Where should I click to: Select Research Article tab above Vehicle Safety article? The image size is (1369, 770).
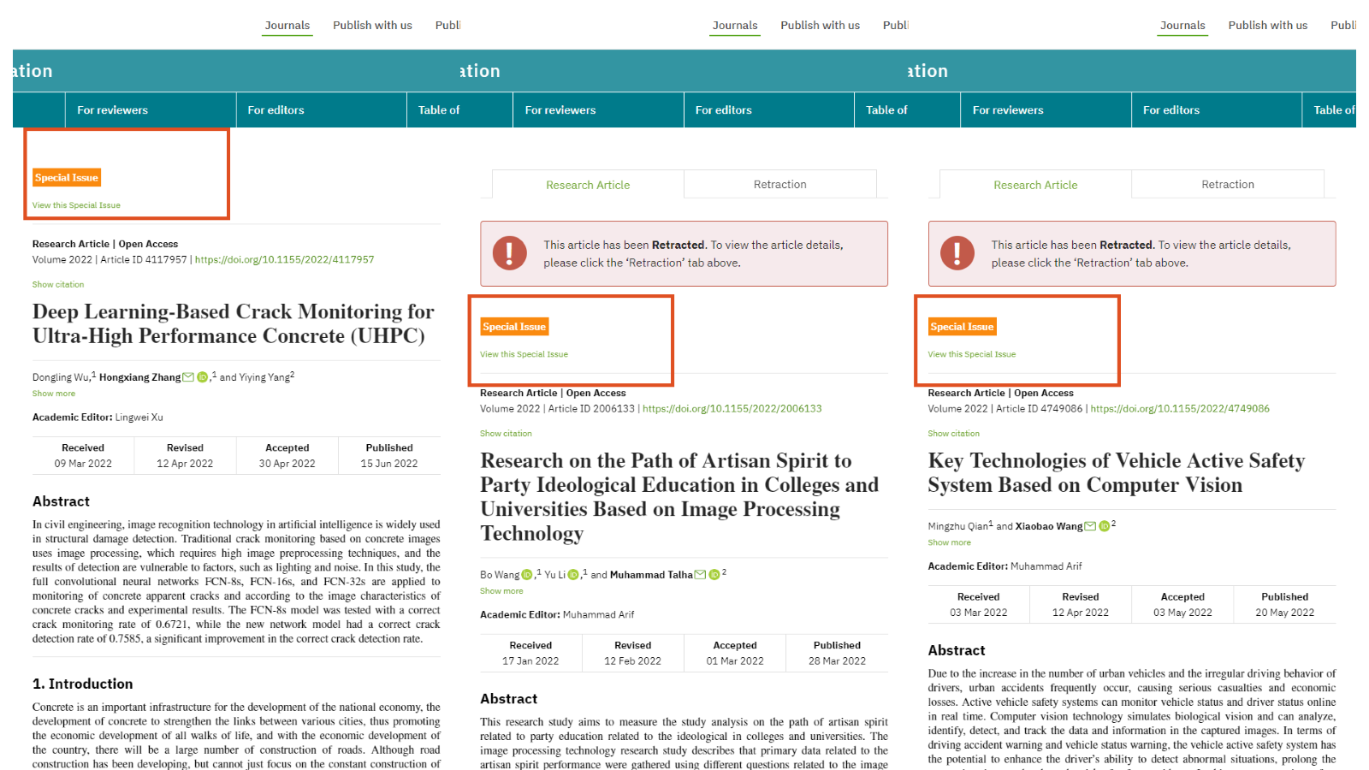click(x=1035, y=185)
